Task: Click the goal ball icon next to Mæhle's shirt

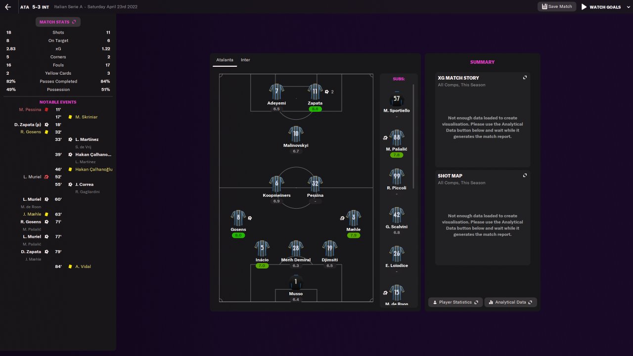Action: click(342, 218)
